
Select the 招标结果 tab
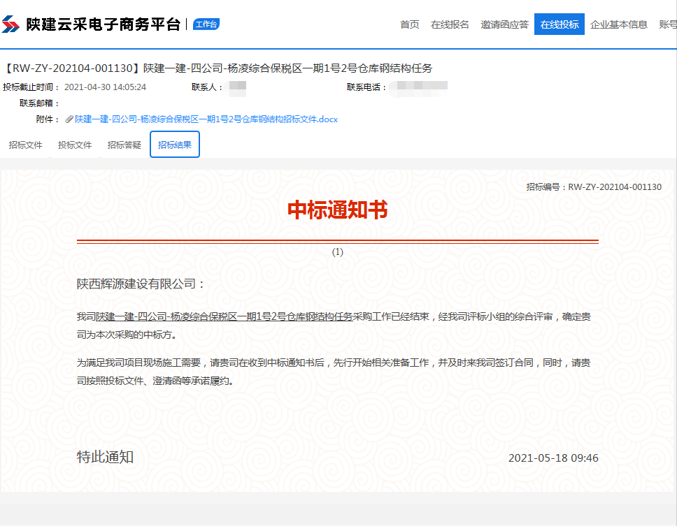click(175, 145)
